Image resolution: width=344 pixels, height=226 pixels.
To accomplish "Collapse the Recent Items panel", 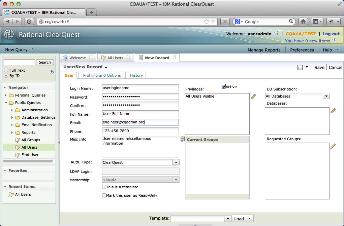I will (5, 187).
